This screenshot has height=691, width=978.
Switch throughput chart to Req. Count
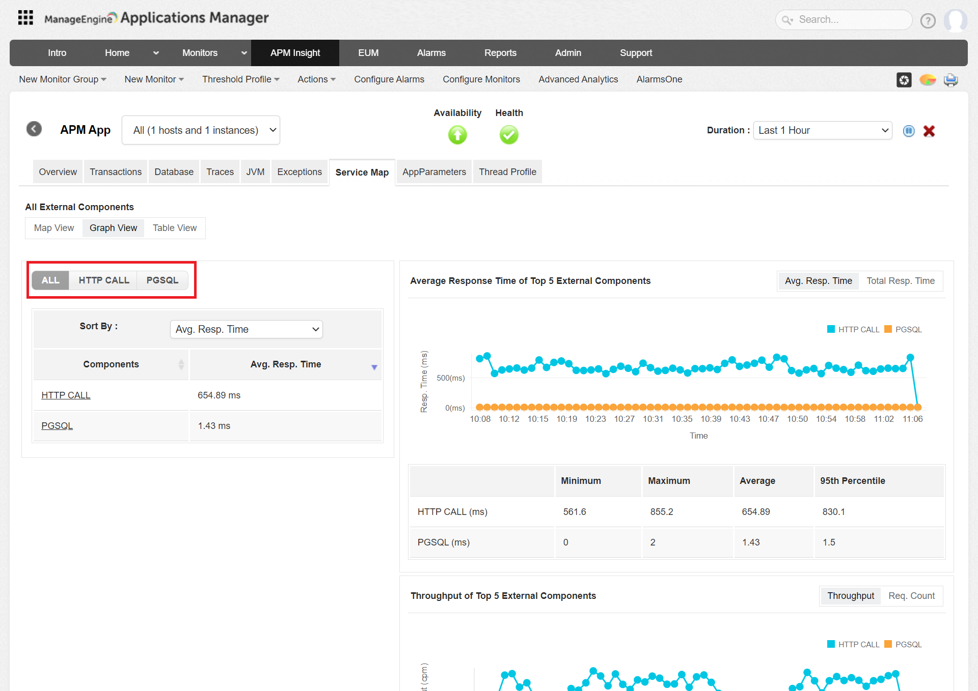click(x=911, y=596)
